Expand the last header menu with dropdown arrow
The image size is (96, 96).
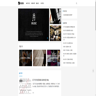coord(42,3)
